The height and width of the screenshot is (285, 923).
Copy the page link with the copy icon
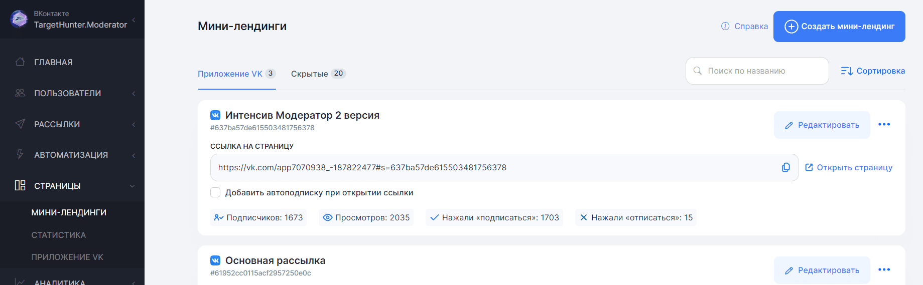pos(785,167)
